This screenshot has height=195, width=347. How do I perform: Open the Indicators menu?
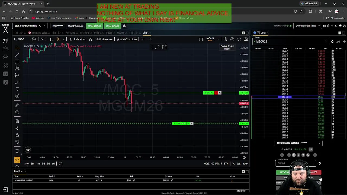tap(77, 39)
